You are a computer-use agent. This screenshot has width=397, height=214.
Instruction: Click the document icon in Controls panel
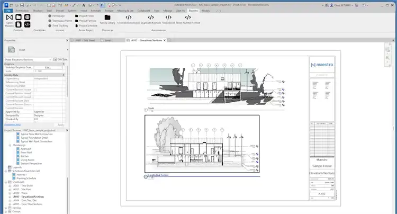click(x=19, y=24)
